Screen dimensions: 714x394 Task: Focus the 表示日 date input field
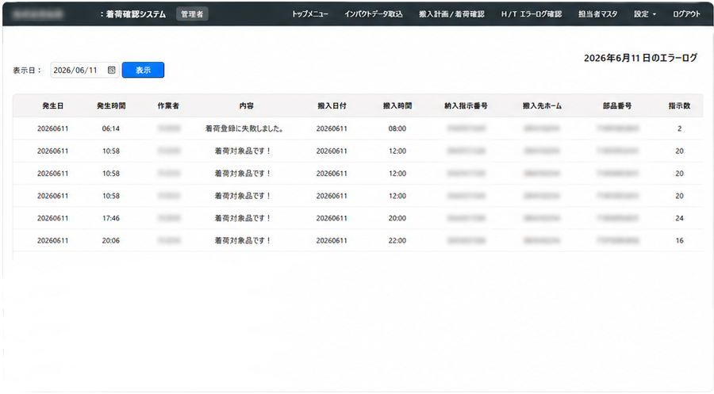click(85, 70)
